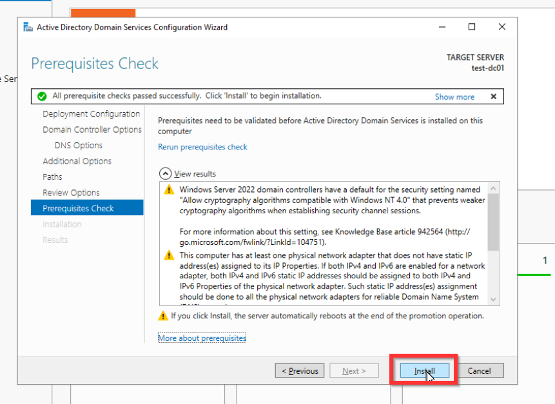Viewport: 555px width, 404px height.
Task: Click warning icon beside Windows Server 2022 message
Action: click(x=169, y=189)
